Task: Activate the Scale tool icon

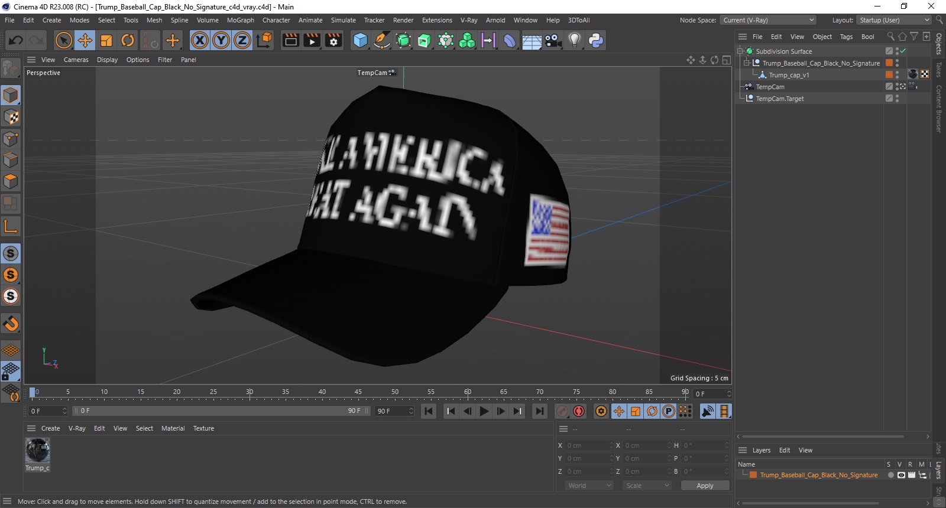Action: pos(106,40)
